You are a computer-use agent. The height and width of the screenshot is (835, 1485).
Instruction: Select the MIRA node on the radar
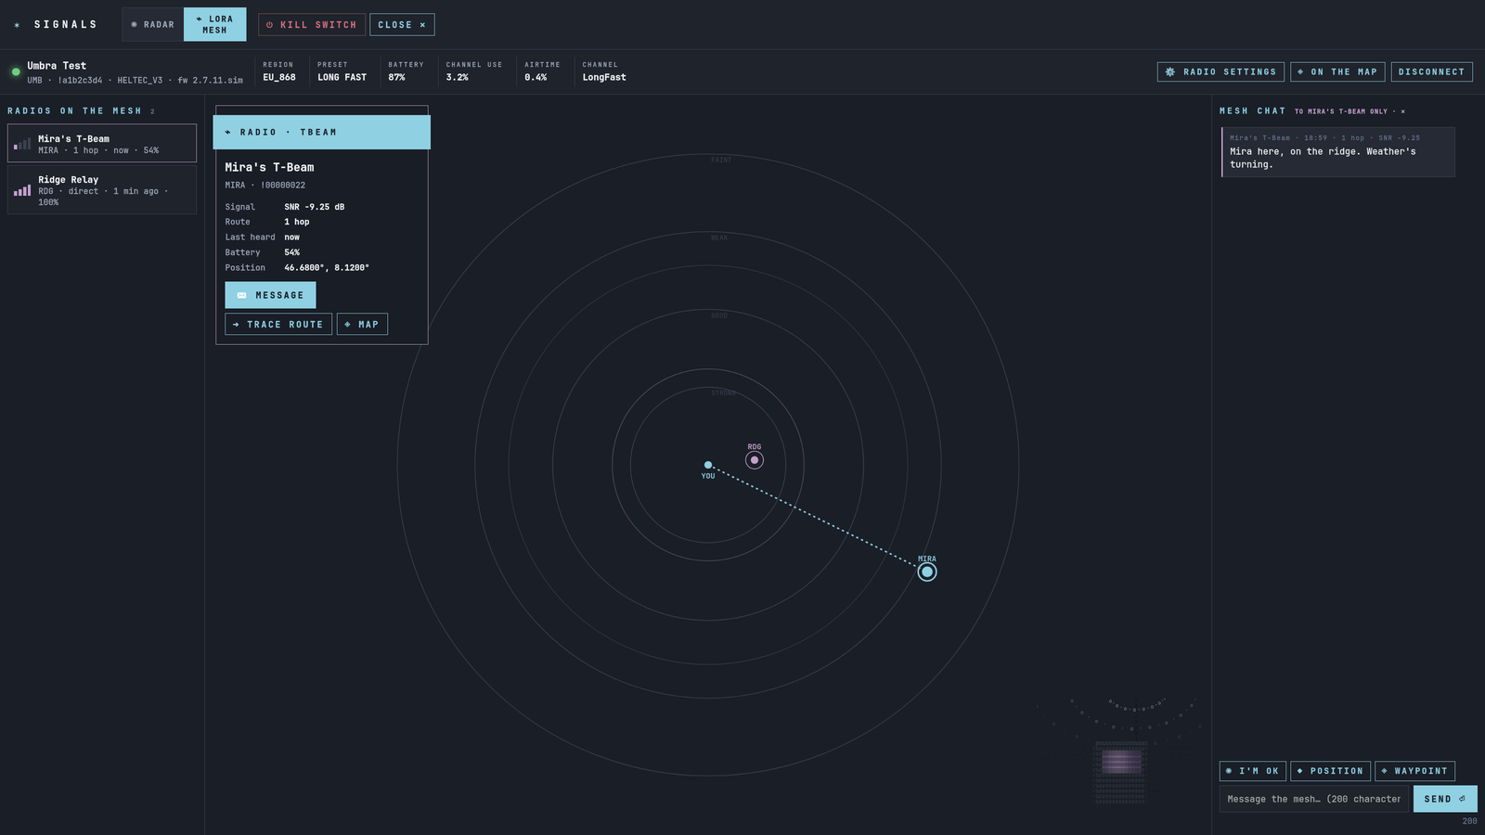(x=926, y=572)
